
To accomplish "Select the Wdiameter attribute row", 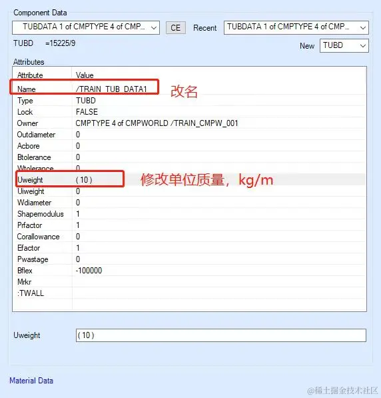I will 189,203.
